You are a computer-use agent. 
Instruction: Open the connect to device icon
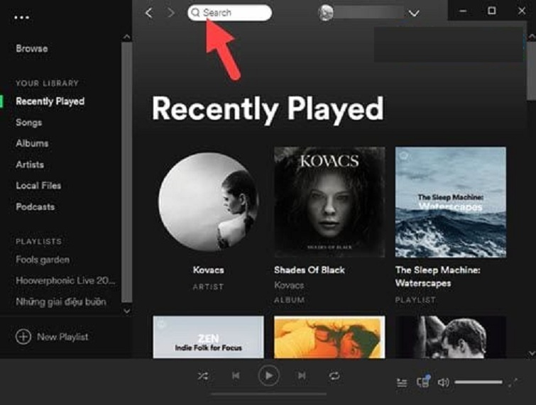point(423,382)
